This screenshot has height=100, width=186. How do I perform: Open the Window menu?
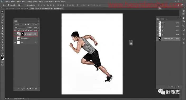[57, 2]
